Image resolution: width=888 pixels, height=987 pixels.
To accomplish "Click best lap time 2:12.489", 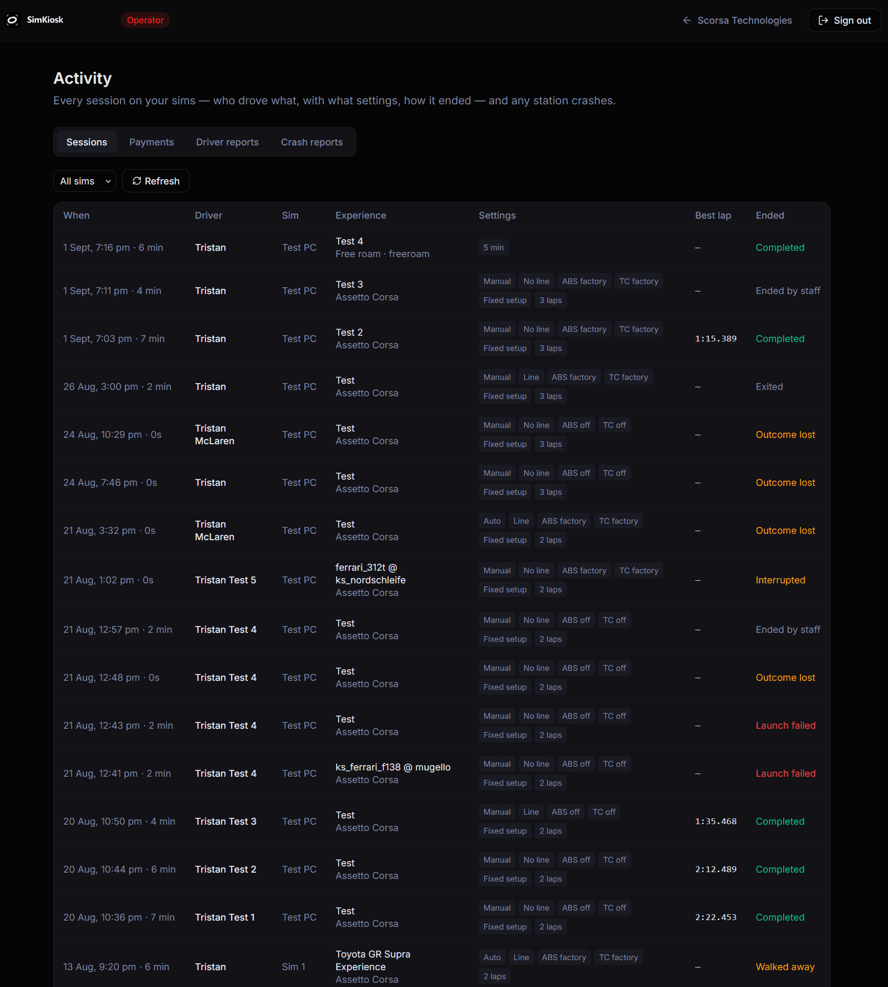I will 716,869.
